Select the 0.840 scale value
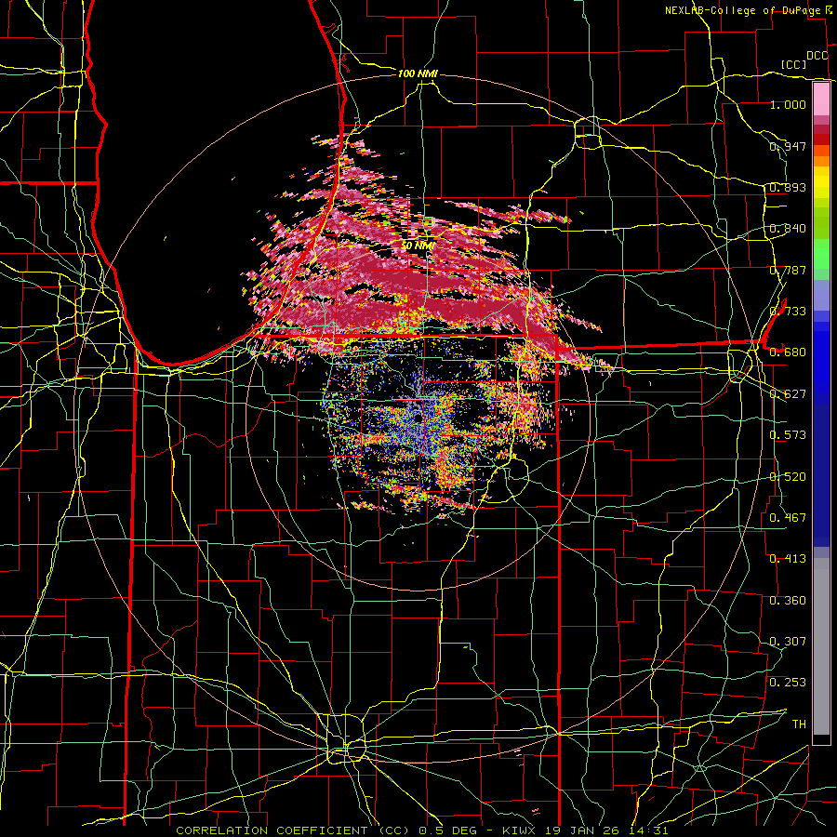Viewport: 837px width, 837px height. tap(788, 229)
